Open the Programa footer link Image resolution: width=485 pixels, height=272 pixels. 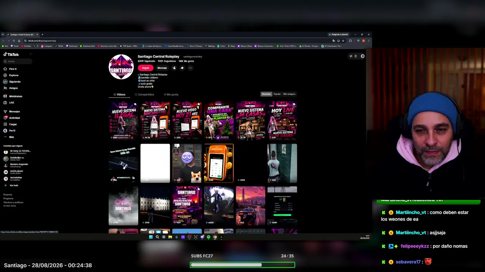[x=8, y=198]
